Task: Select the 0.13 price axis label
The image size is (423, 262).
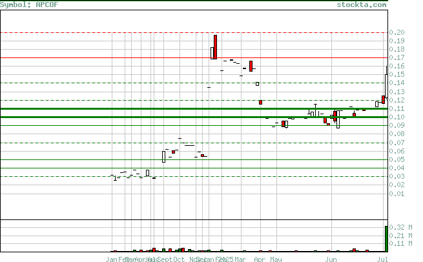Action: (x=397, y=92)
